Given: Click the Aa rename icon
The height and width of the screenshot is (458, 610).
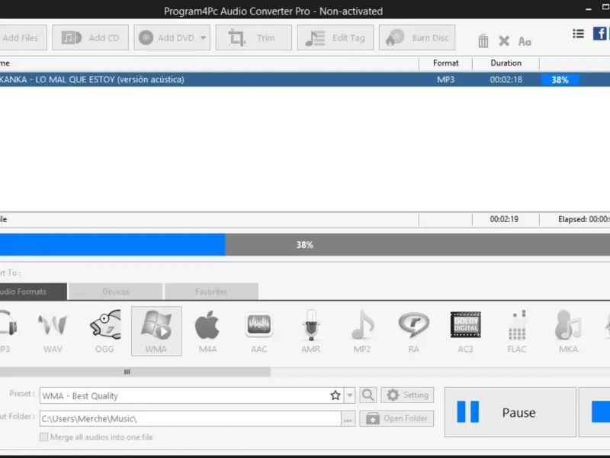Looking at the screenshot, I should 525,41.
